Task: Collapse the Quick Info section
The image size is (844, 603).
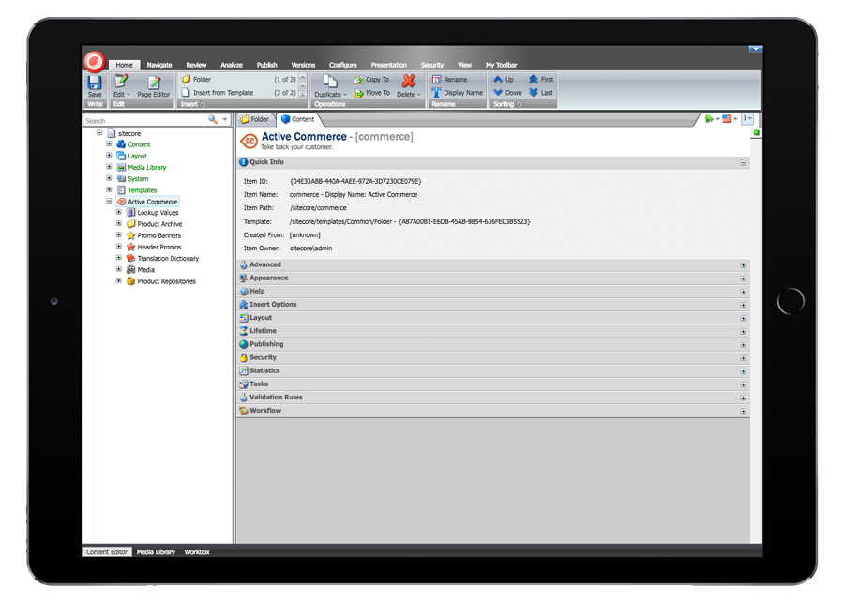Action: [743, 162]
